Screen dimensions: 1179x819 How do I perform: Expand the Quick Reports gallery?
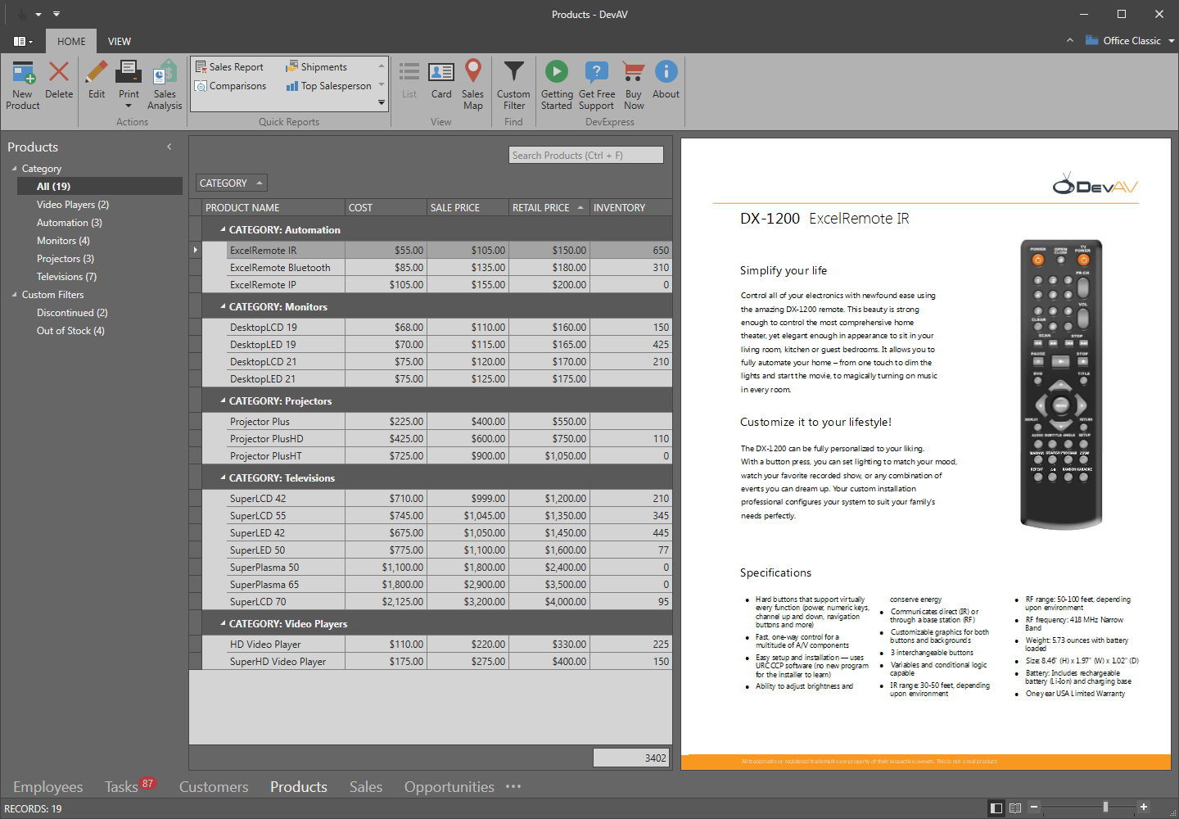(382, 102)
